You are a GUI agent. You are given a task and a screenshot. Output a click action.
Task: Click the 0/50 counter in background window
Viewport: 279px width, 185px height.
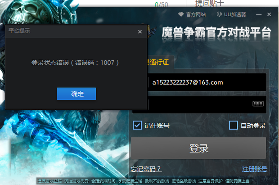tap(162, 5)
